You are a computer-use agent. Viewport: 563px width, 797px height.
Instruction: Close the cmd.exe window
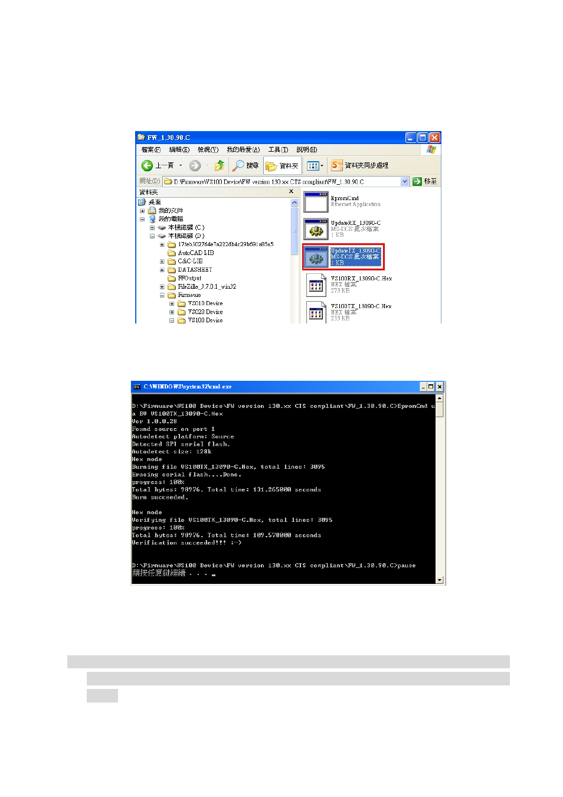[x=440, y=387]
